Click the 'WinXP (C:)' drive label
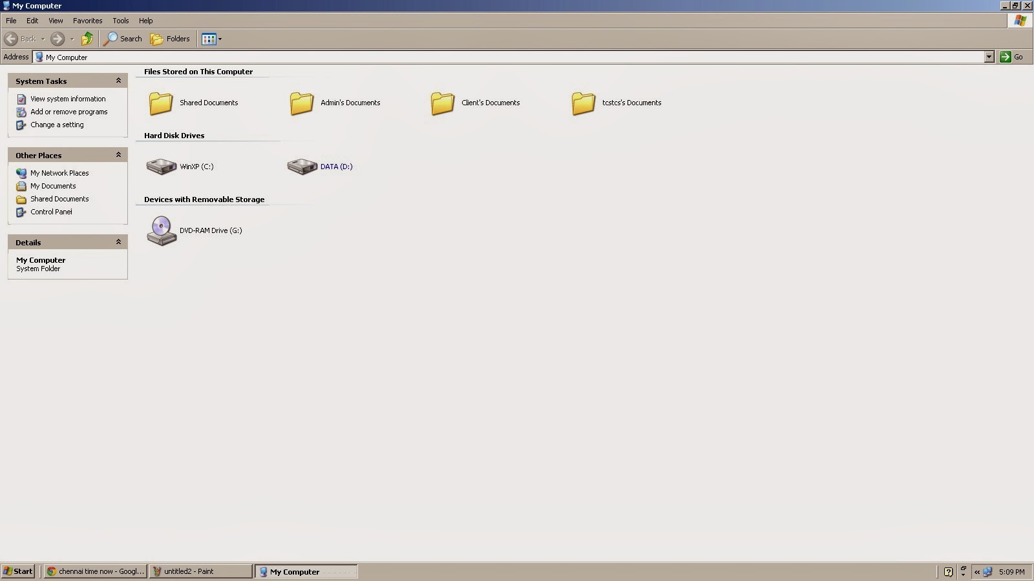 196,167
